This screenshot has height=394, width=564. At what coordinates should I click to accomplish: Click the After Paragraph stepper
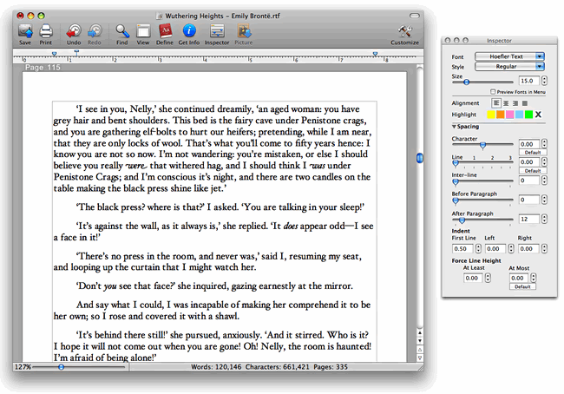pyautogui.click(x=544, y=219)
